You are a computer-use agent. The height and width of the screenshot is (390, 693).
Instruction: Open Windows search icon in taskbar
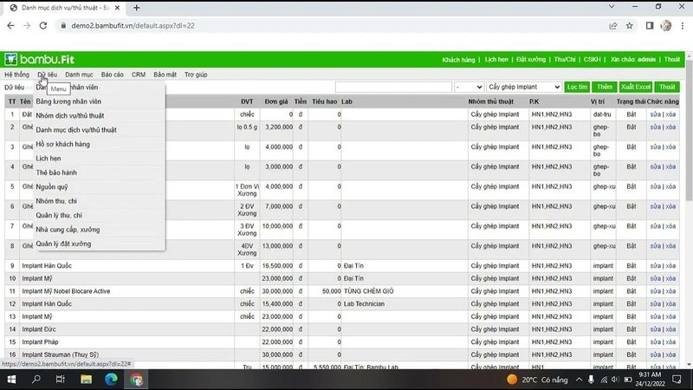pos(36,380)
